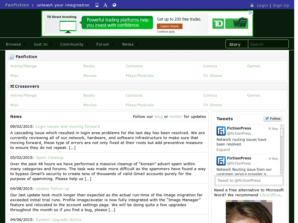The height and width of the screenshot is (223, 298).
Task: Expand the first FictionPress tweet
Action: [x=223, y=150]
